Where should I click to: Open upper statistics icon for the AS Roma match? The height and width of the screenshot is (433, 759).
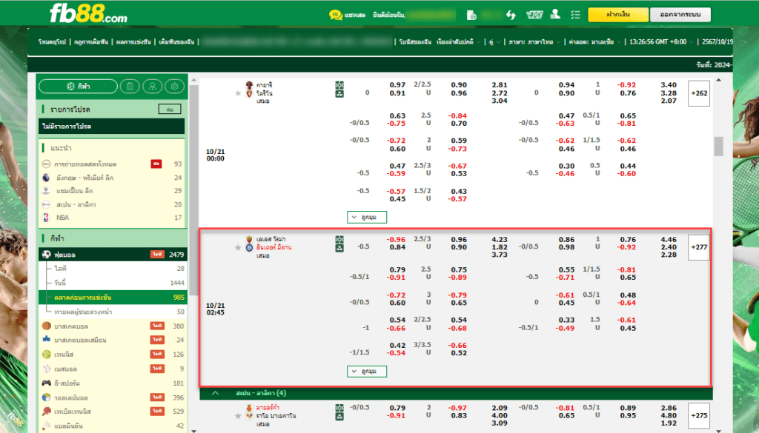coord(339,239)
